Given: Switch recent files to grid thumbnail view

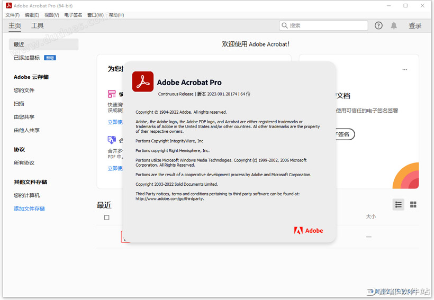Looking at the screenshot, I should (x=413, y=205).
